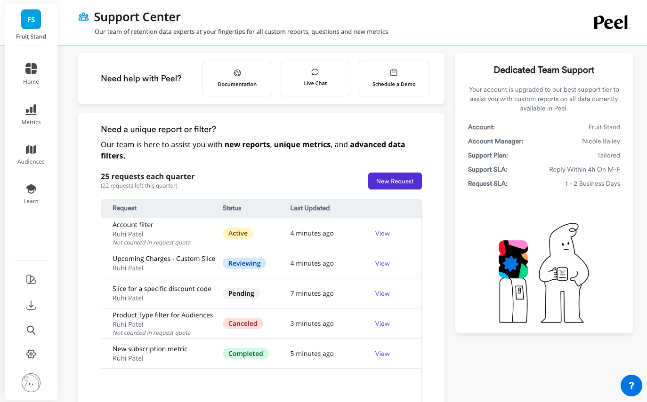The height and width of the screenshot is (402, 647).
Task: Start a Live Chat
Action: [x=315, y=79]
